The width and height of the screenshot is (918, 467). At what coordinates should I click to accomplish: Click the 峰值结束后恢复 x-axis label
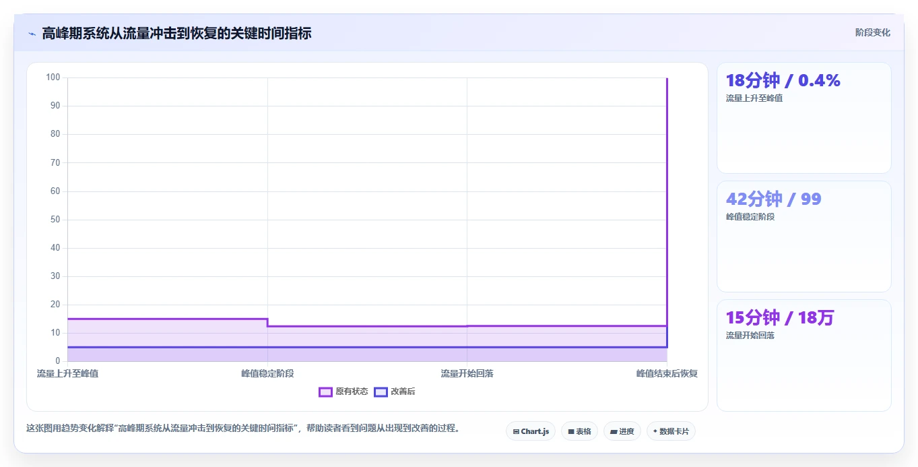(x=667, y=373)
